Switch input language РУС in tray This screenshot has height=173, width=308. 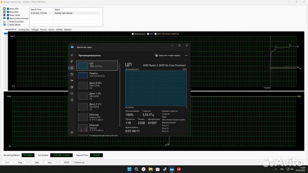coord(282,169)
